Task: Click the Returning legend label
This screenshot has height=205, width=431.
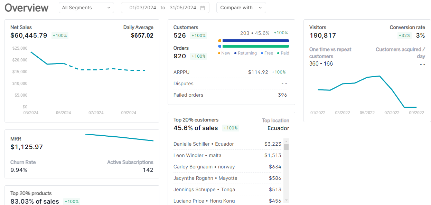Action: tap(247, 53)
